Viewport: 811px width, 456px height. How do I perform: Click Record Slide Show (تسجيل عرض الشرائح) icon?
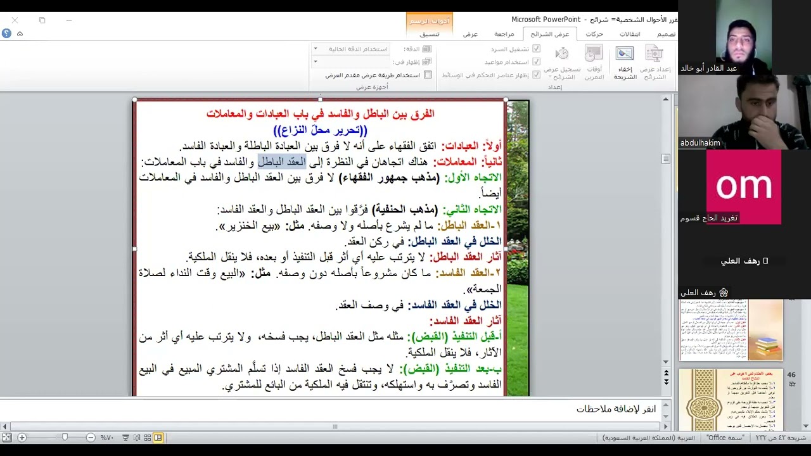tap(562, 54)
